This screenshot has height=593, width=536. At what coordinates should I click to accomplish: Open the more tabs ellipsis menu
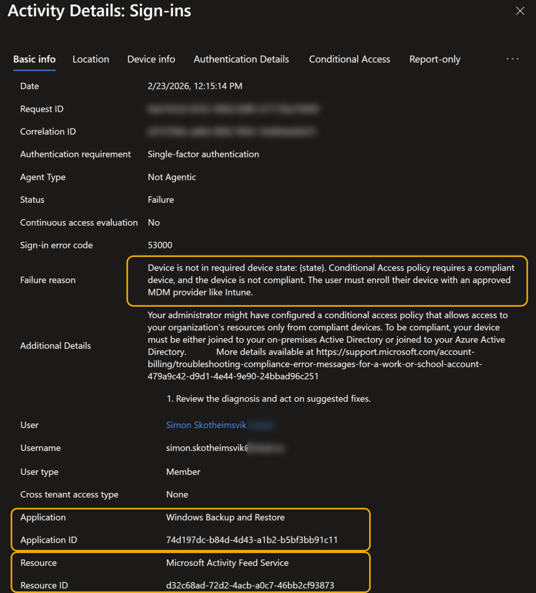[x=512, y=59]
